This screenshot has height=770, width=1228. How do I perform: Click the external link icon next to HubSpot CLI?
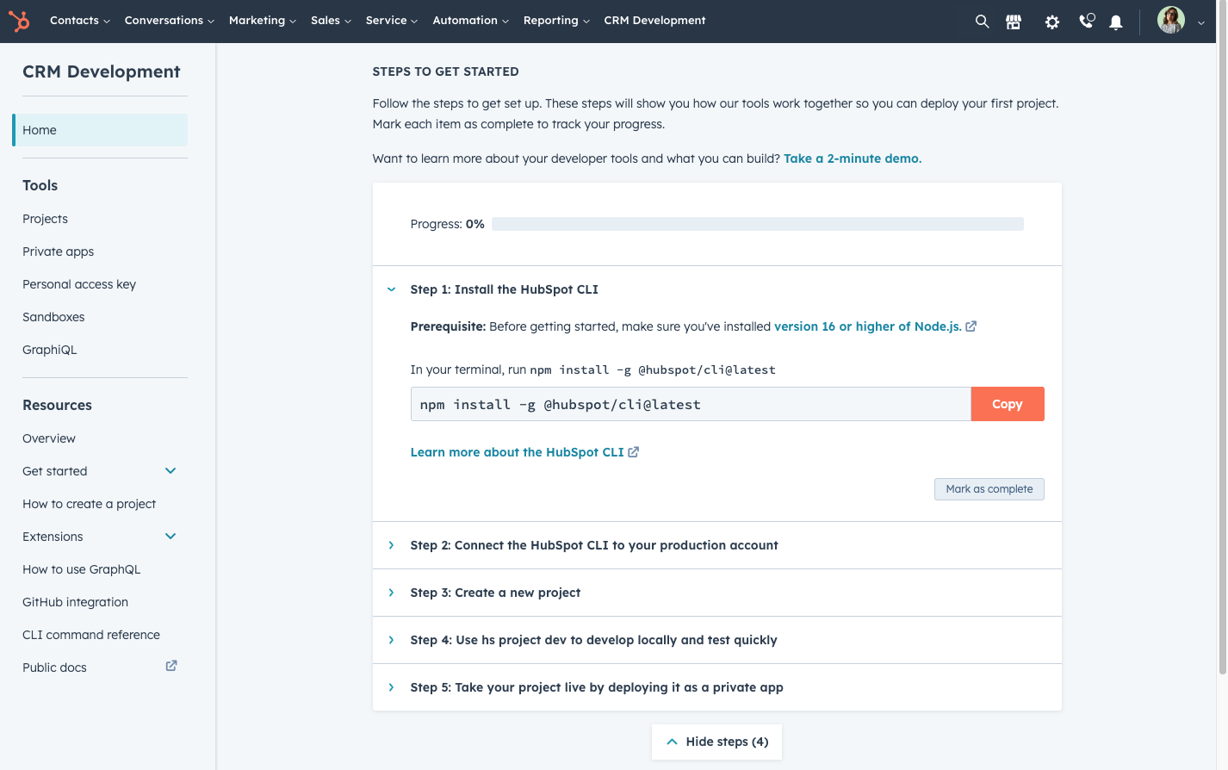tap(633, 451)
